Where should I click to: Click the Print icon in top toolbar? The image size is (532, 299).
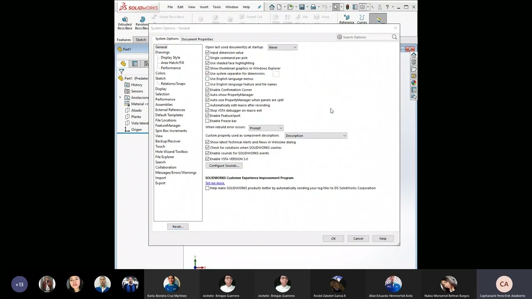point(313,7)
